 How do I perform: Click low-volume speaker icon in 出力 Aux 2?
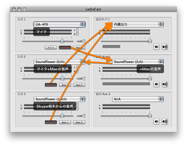156,121
